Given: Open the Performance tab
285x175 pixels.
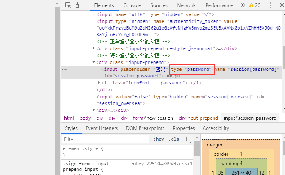Looking at the screenshot, I should 219,5.
